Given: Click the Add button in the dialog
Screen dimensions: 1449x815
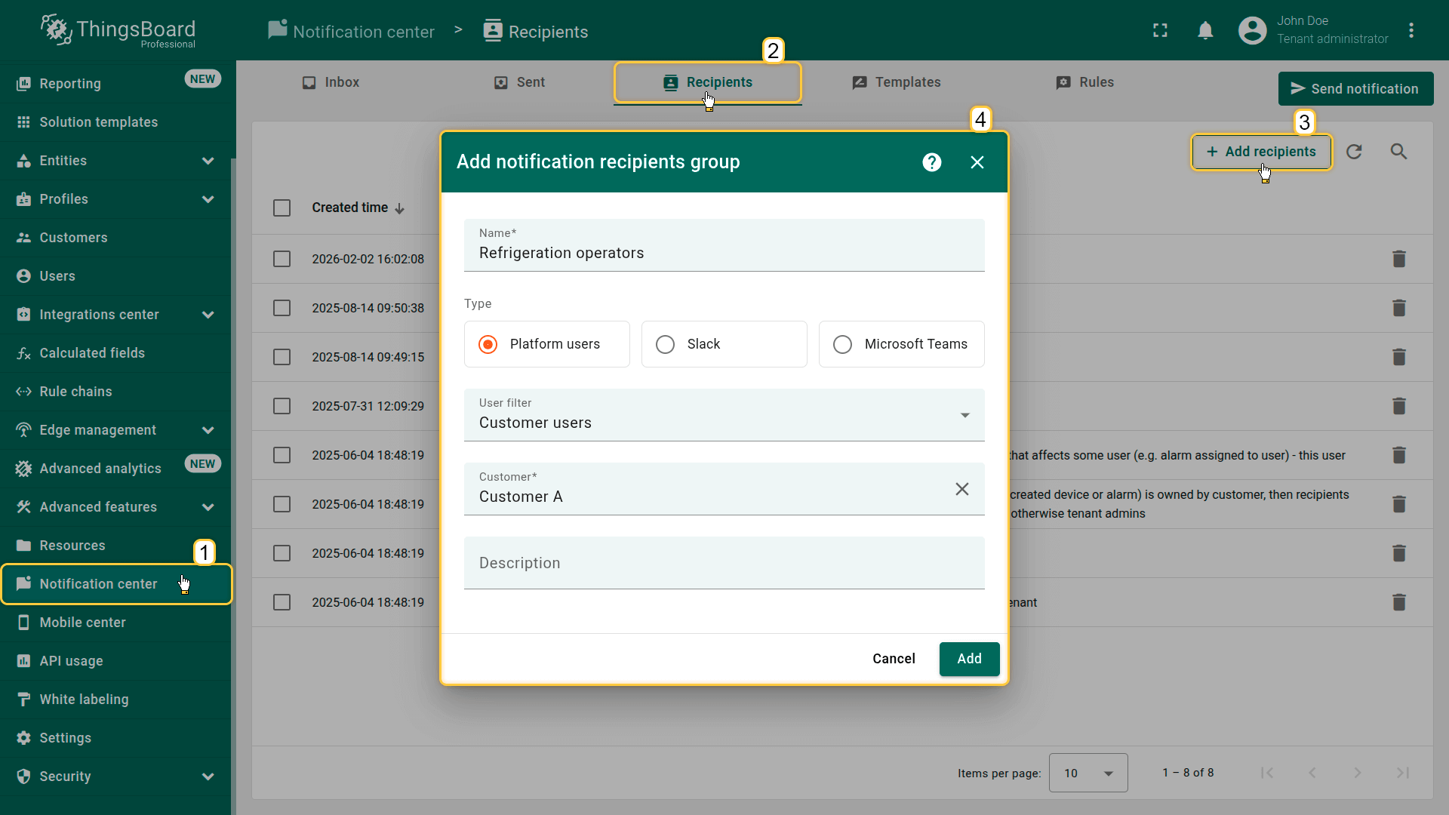Looking at the screenshot, I should [x=969, y=659].
